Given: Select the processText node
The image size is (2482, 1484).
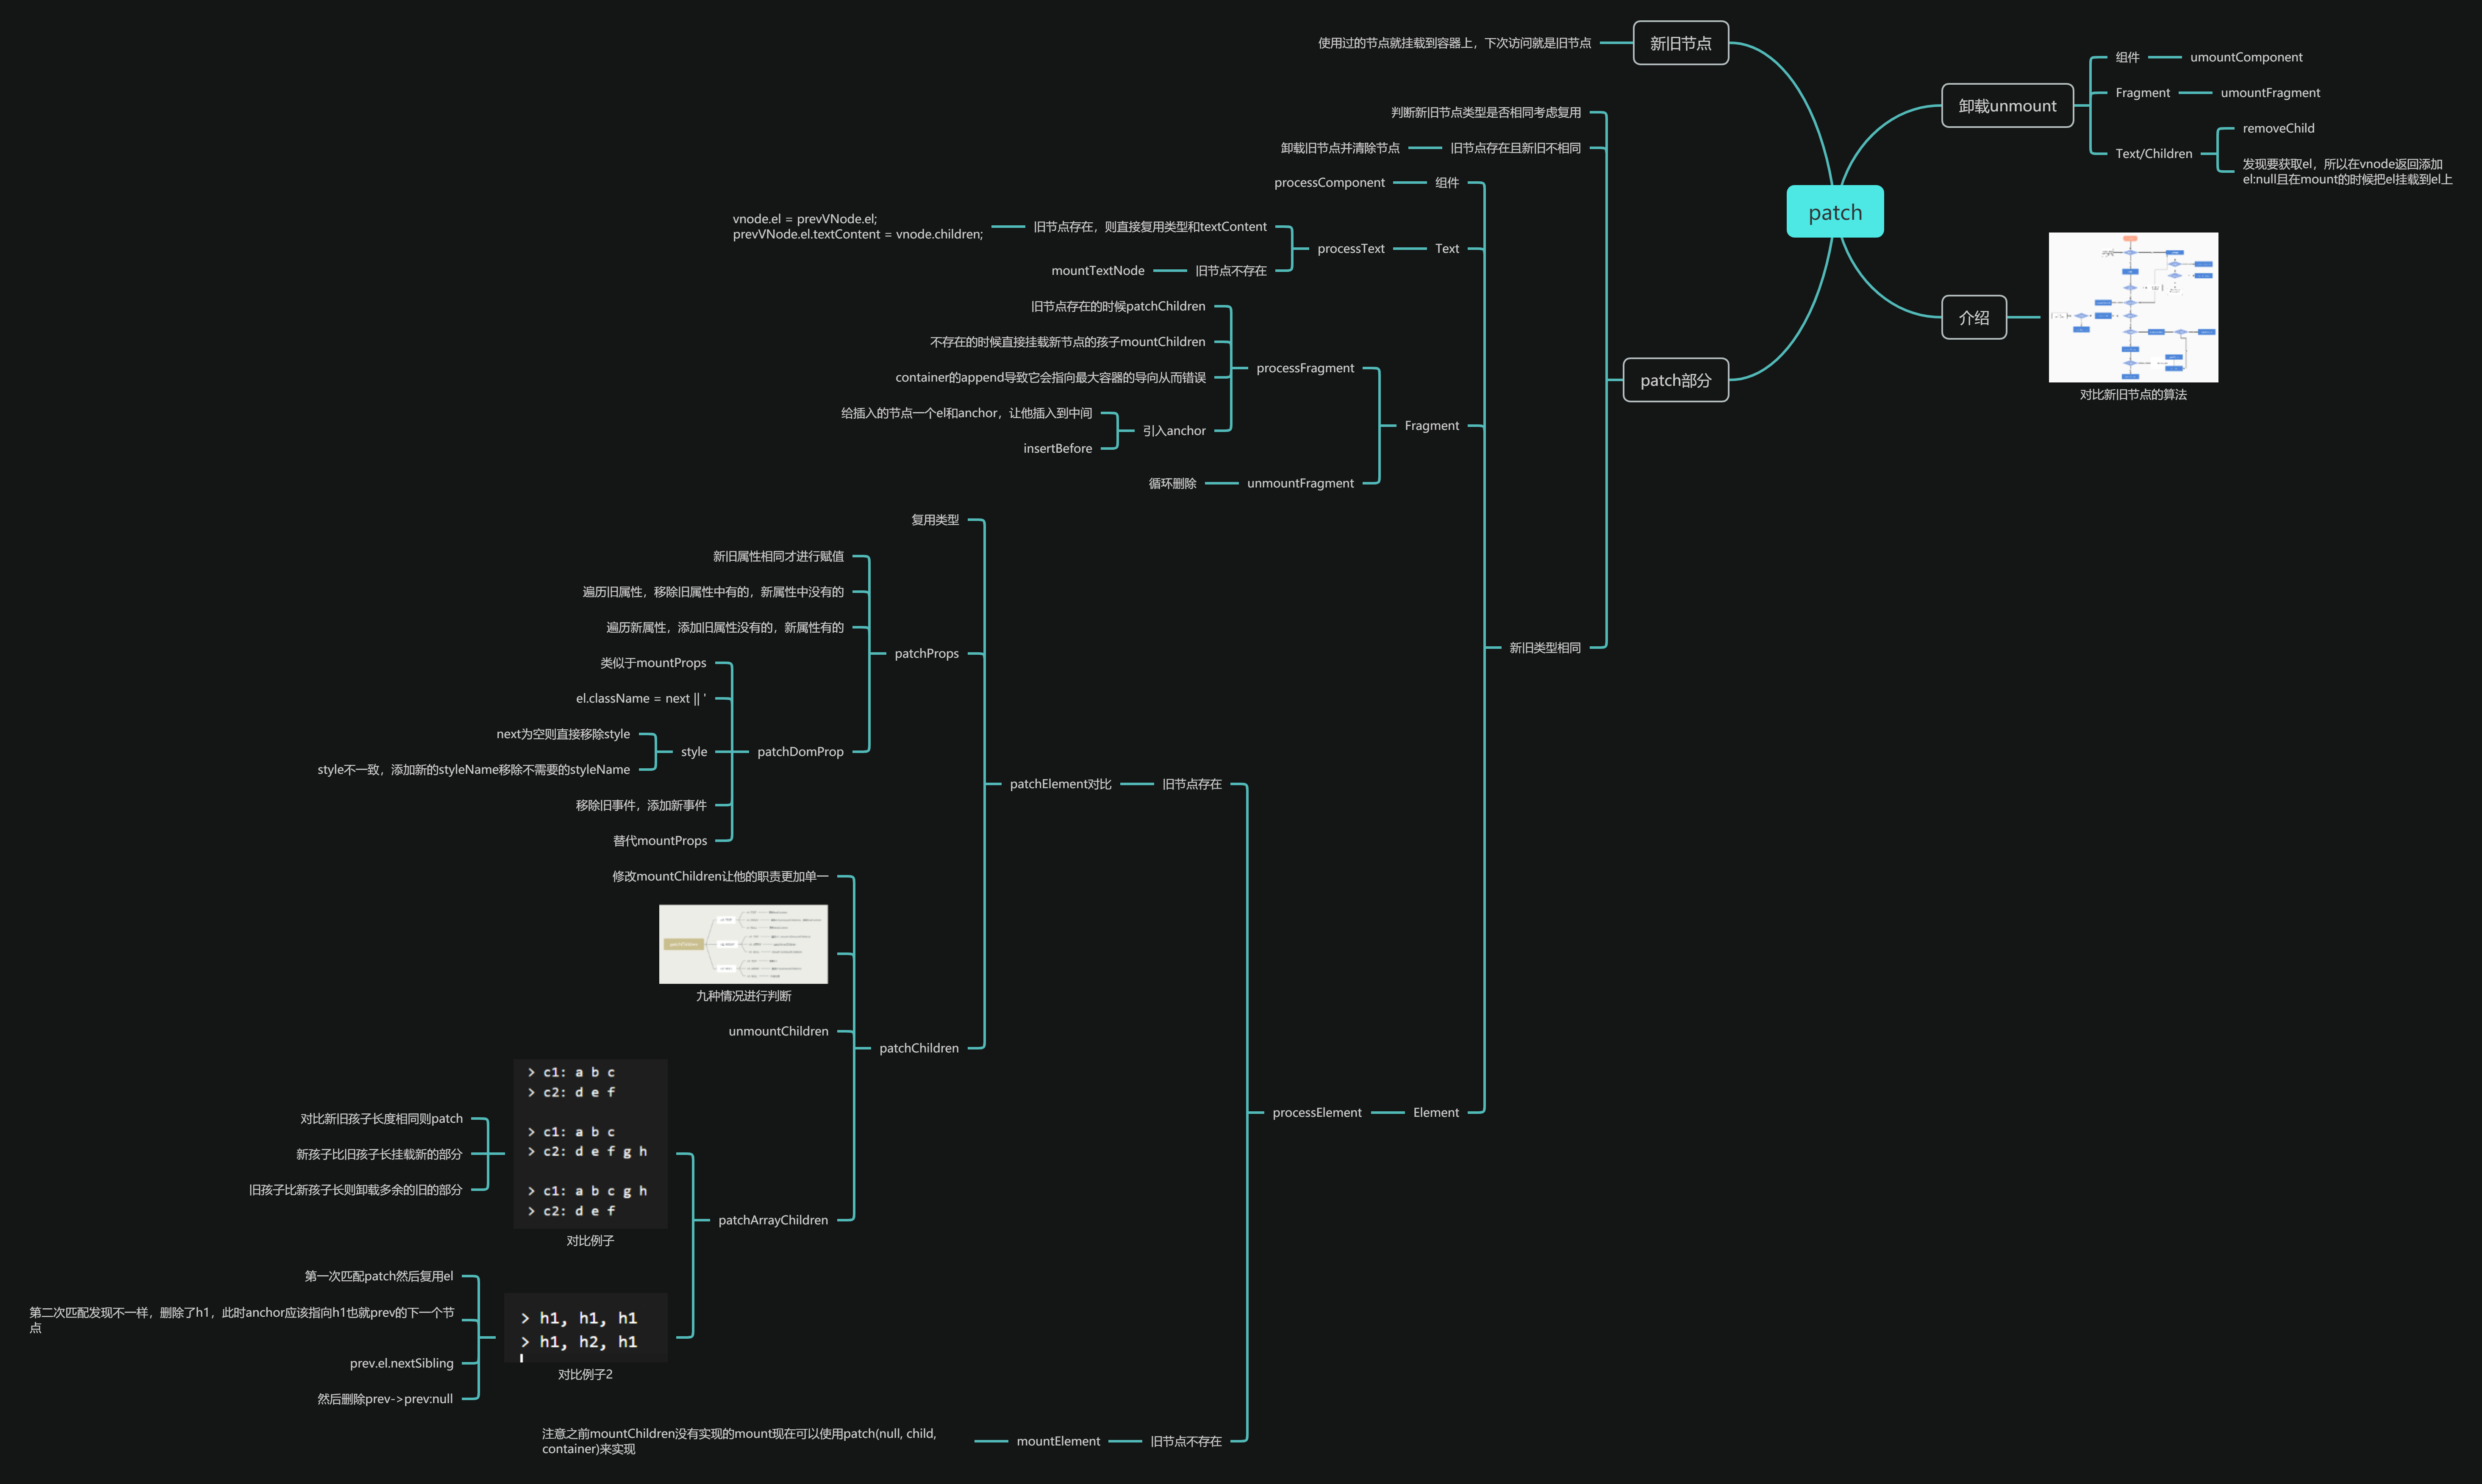Looking at the screenshot, I should 1351,249.
